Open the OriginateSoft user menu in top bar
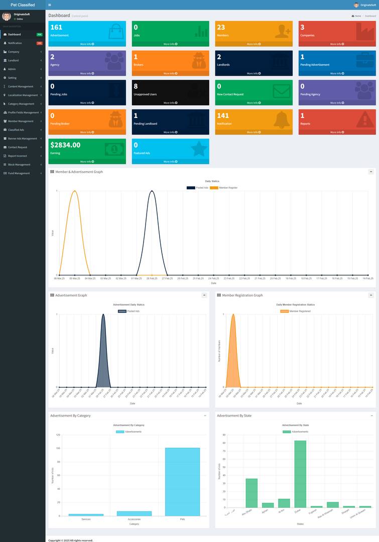This screenshot has height=542, width=379. (x=364, y=5)
